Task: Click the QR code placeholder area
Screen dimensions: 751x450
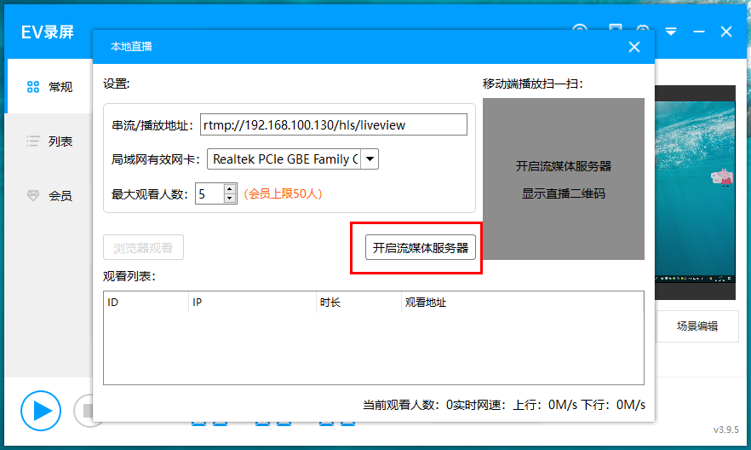Action: point(563,179)
